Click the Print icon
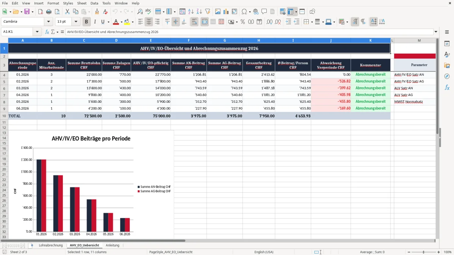 [49, 12]
